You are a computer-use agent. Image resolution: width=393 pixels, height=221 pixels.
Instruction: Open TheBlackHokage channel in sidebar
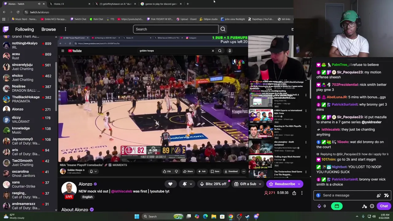tap(28, 99)
